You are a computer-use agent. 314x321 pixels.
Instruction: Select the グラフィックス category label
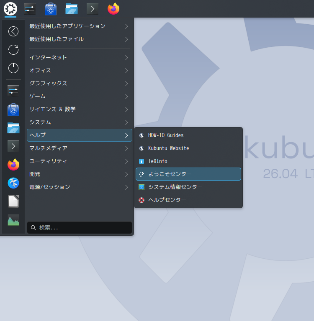click(x=48, y=83)
